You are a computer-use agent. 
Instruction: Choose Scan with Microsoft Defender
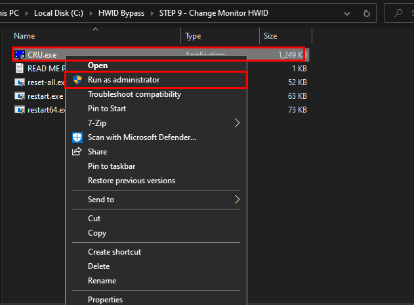click(156, 137)
